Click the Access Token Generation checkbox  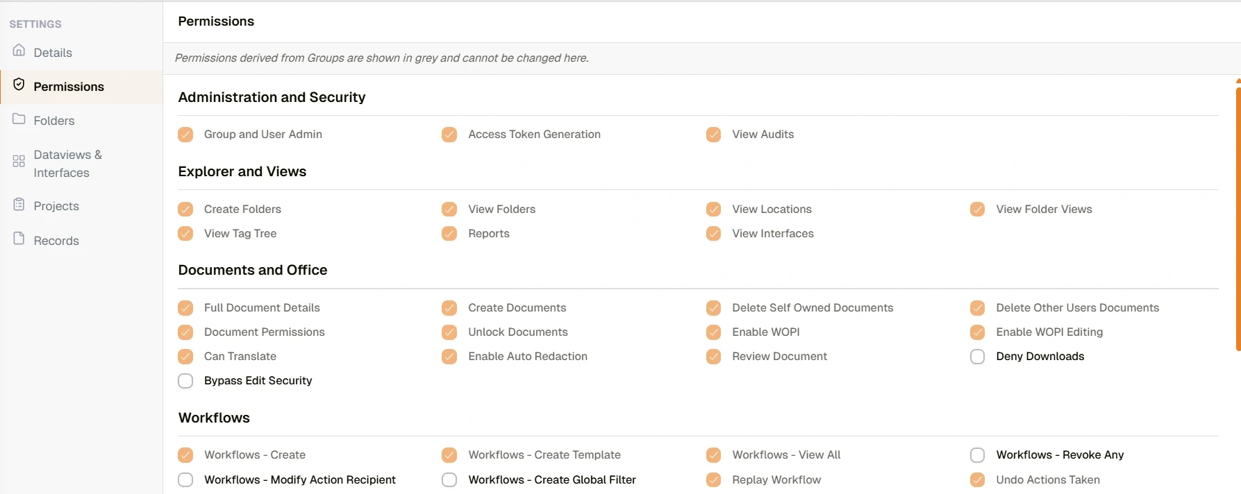tap(449, 135)
